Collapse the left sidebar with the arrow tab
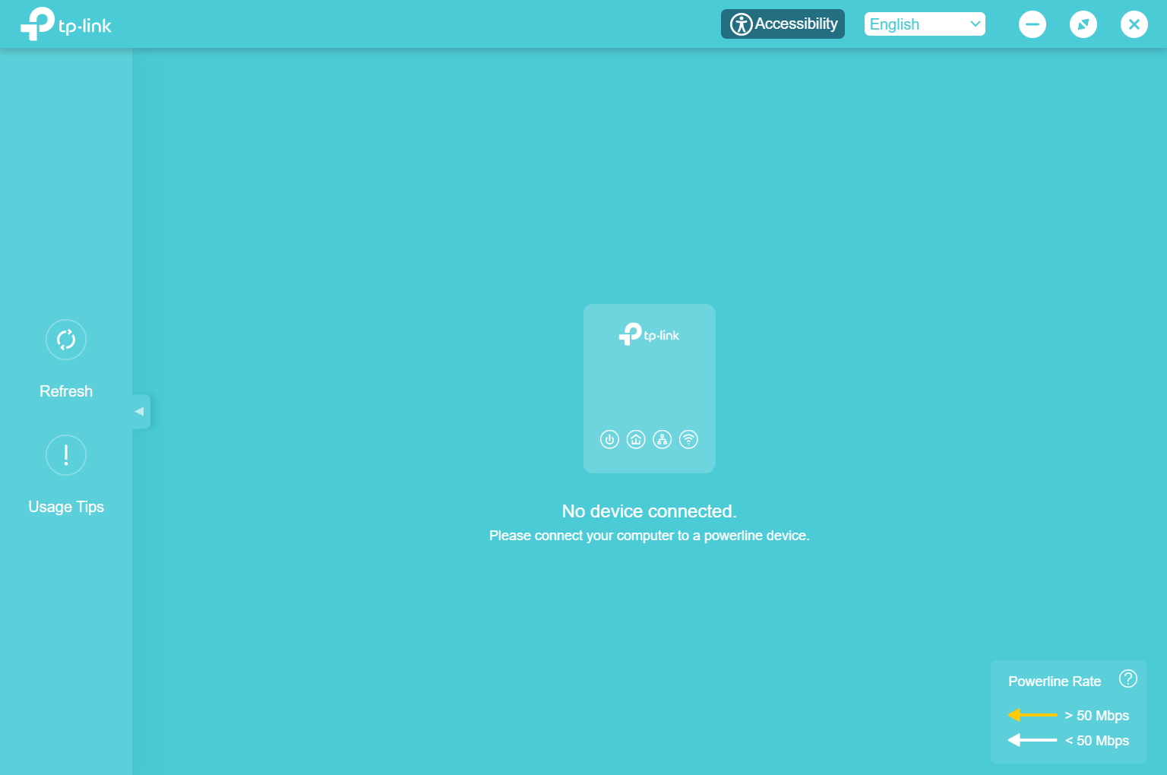The height and width of the screenshot is (775, 1167). click(x=140, y=412)
